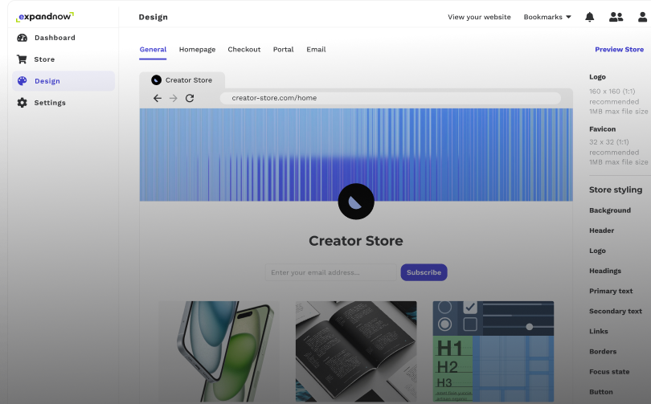Image resolution: width=651 pixels, height=404 pixels.
Task: Click the browser back arrow
Action: 158,98
